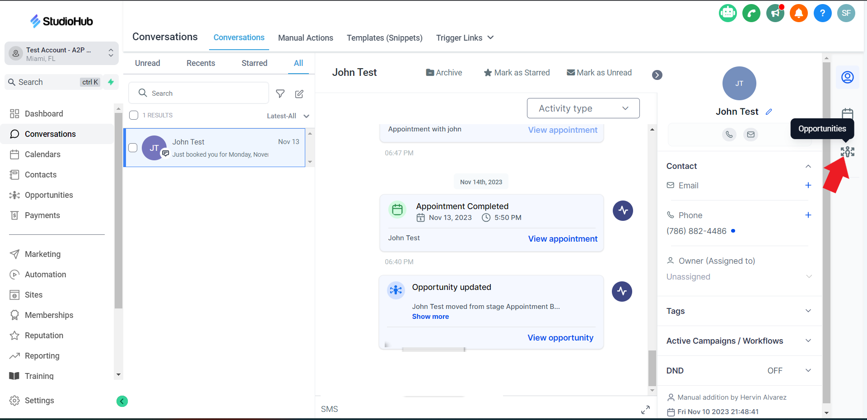Open the Activity type dropdown

(583, 108)
